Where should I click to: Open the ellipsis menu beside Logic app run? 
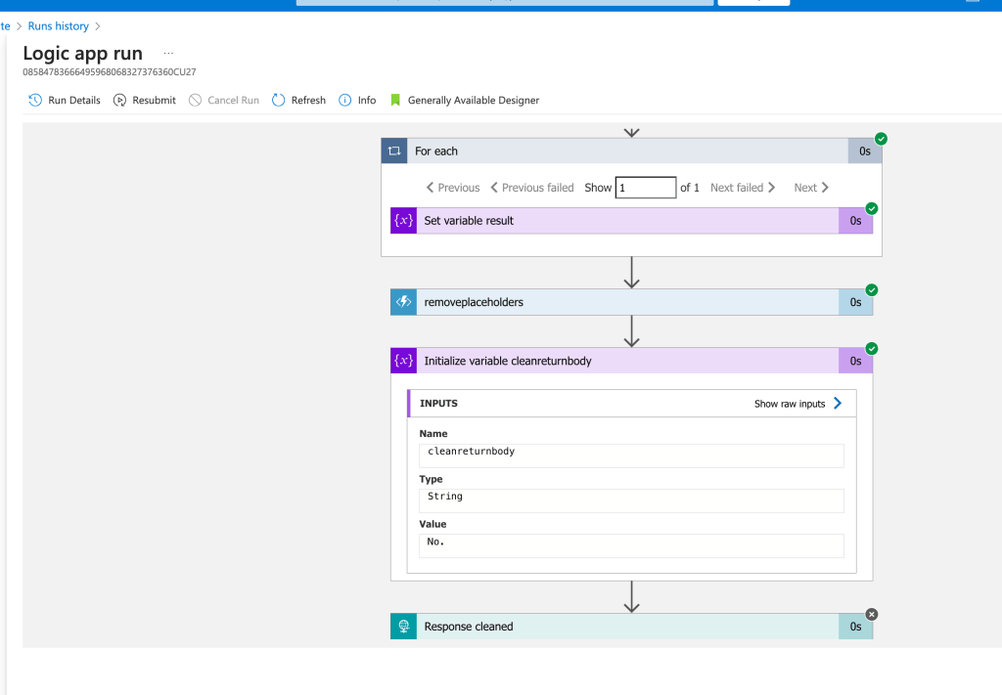click(x=168, y=53)
